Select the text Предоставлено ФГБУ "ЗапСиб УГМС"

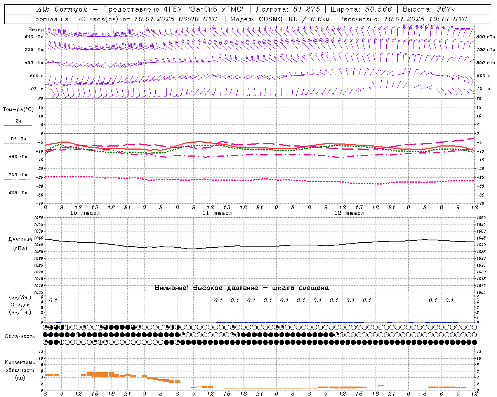175,9
